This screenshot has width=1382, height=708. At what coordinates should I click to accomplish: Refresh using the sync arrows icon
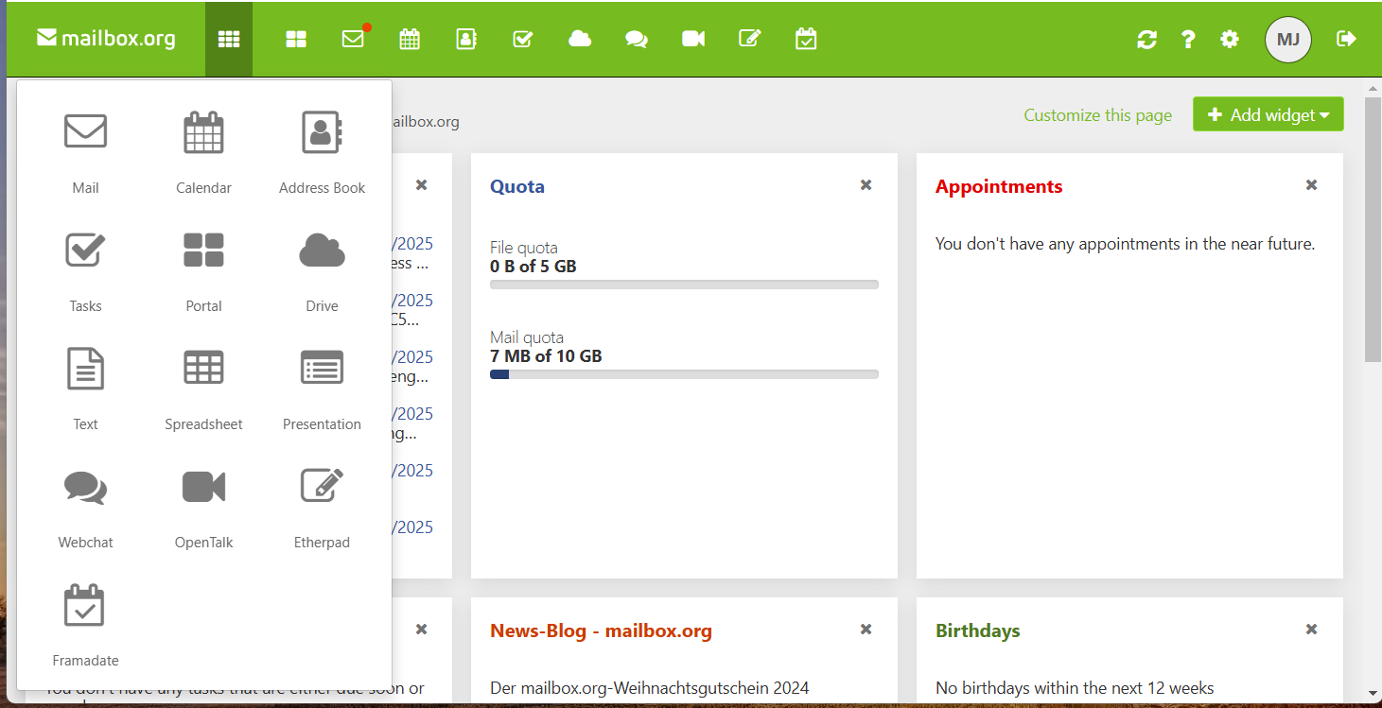click(1147, 40)
